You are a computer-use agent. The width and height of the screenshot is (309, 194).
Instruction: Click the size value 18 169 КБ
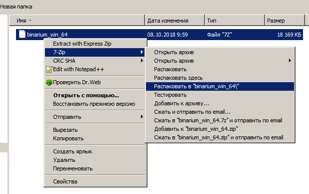point(289,35)
